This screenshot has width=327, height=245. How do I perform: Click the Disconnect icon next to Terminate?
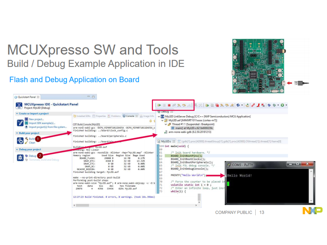point(174,105)
